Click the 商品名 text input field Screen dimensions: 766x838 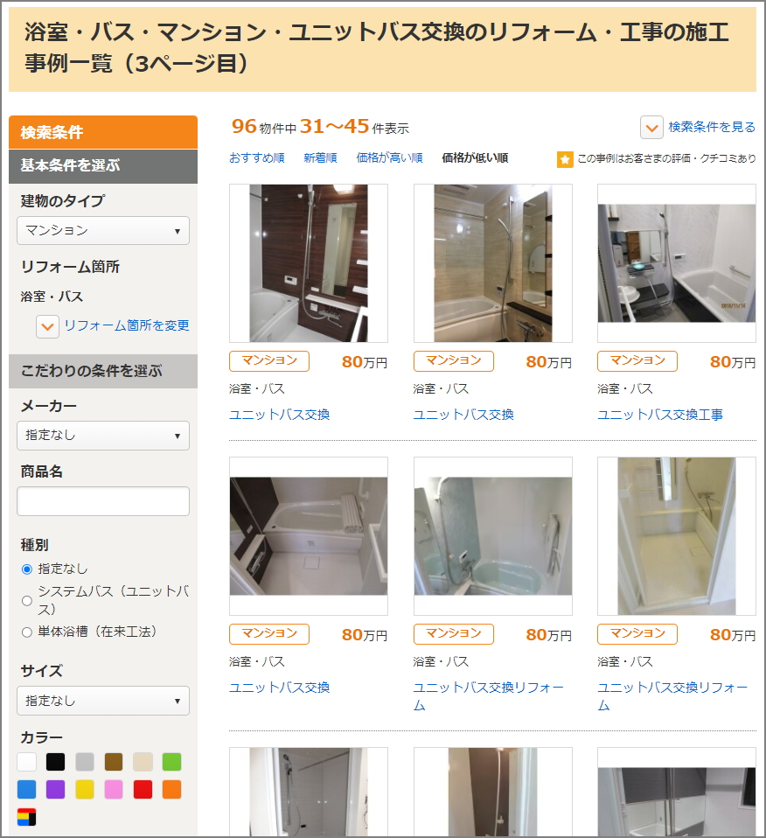click(103, 501)
